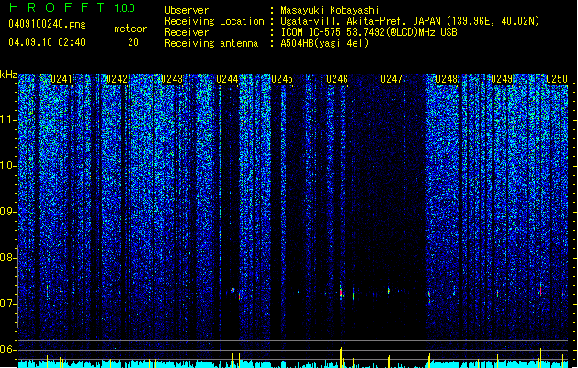Click the tallest yellow power spike near 0246
This screenshot has height=368, width=578.
341,357
